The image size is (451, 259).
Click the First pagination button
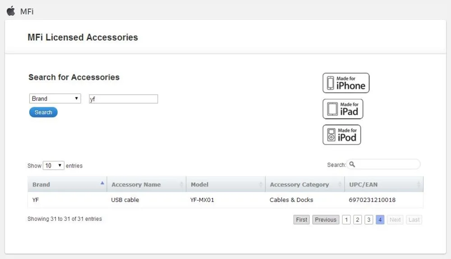pos(301,220)
